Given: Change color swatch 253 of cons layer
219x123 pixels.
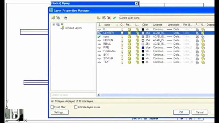Looking at the screenshot, I should point(143,37).
